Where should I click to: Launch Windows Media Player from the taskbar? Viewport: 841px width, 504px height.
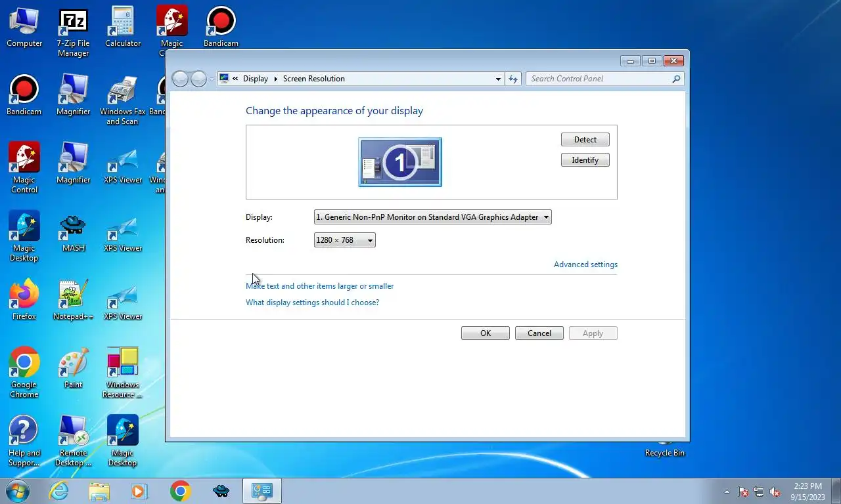[x=139, y=491]
